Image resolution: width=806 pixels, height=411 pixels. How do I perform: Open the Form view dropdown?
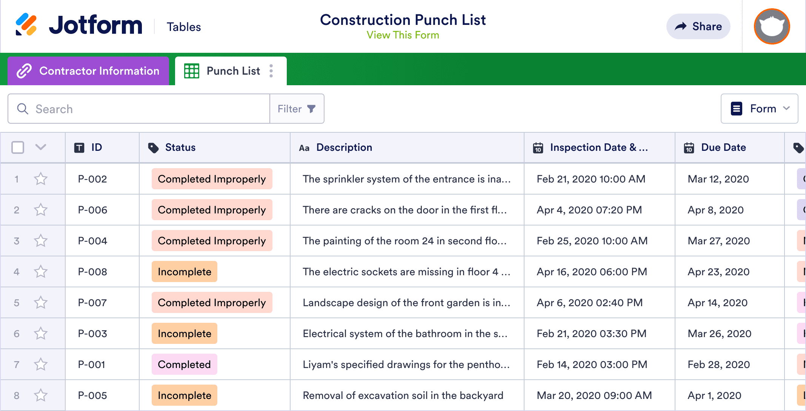coord(759,109)
